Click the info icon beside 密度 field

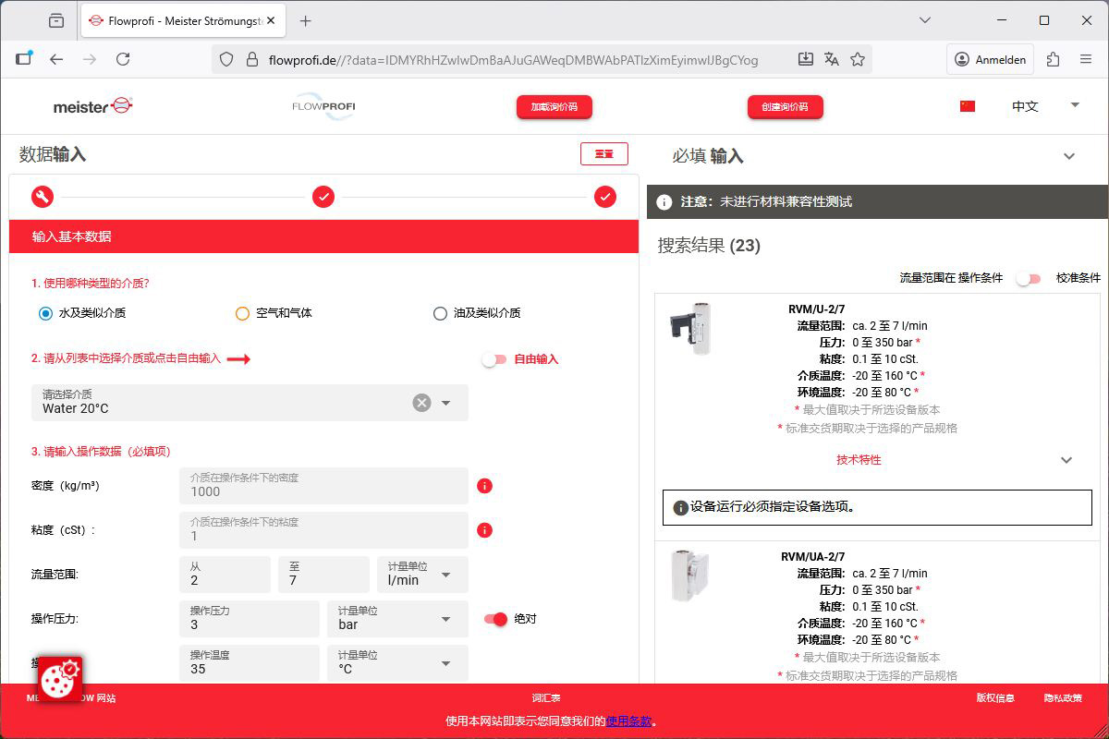(x=484, y=485)
